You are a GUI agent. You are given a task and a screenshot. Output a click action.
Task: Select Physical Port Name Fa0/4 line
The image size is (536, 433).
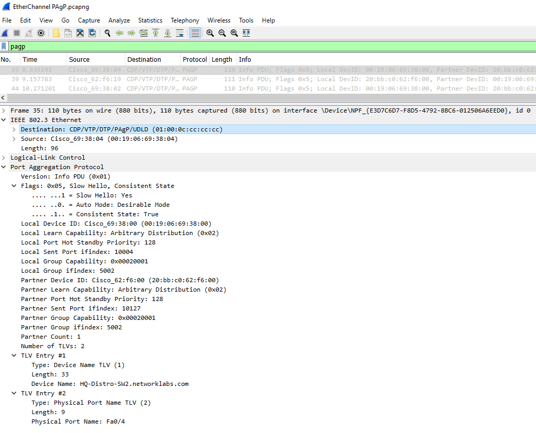pos(78,421)
